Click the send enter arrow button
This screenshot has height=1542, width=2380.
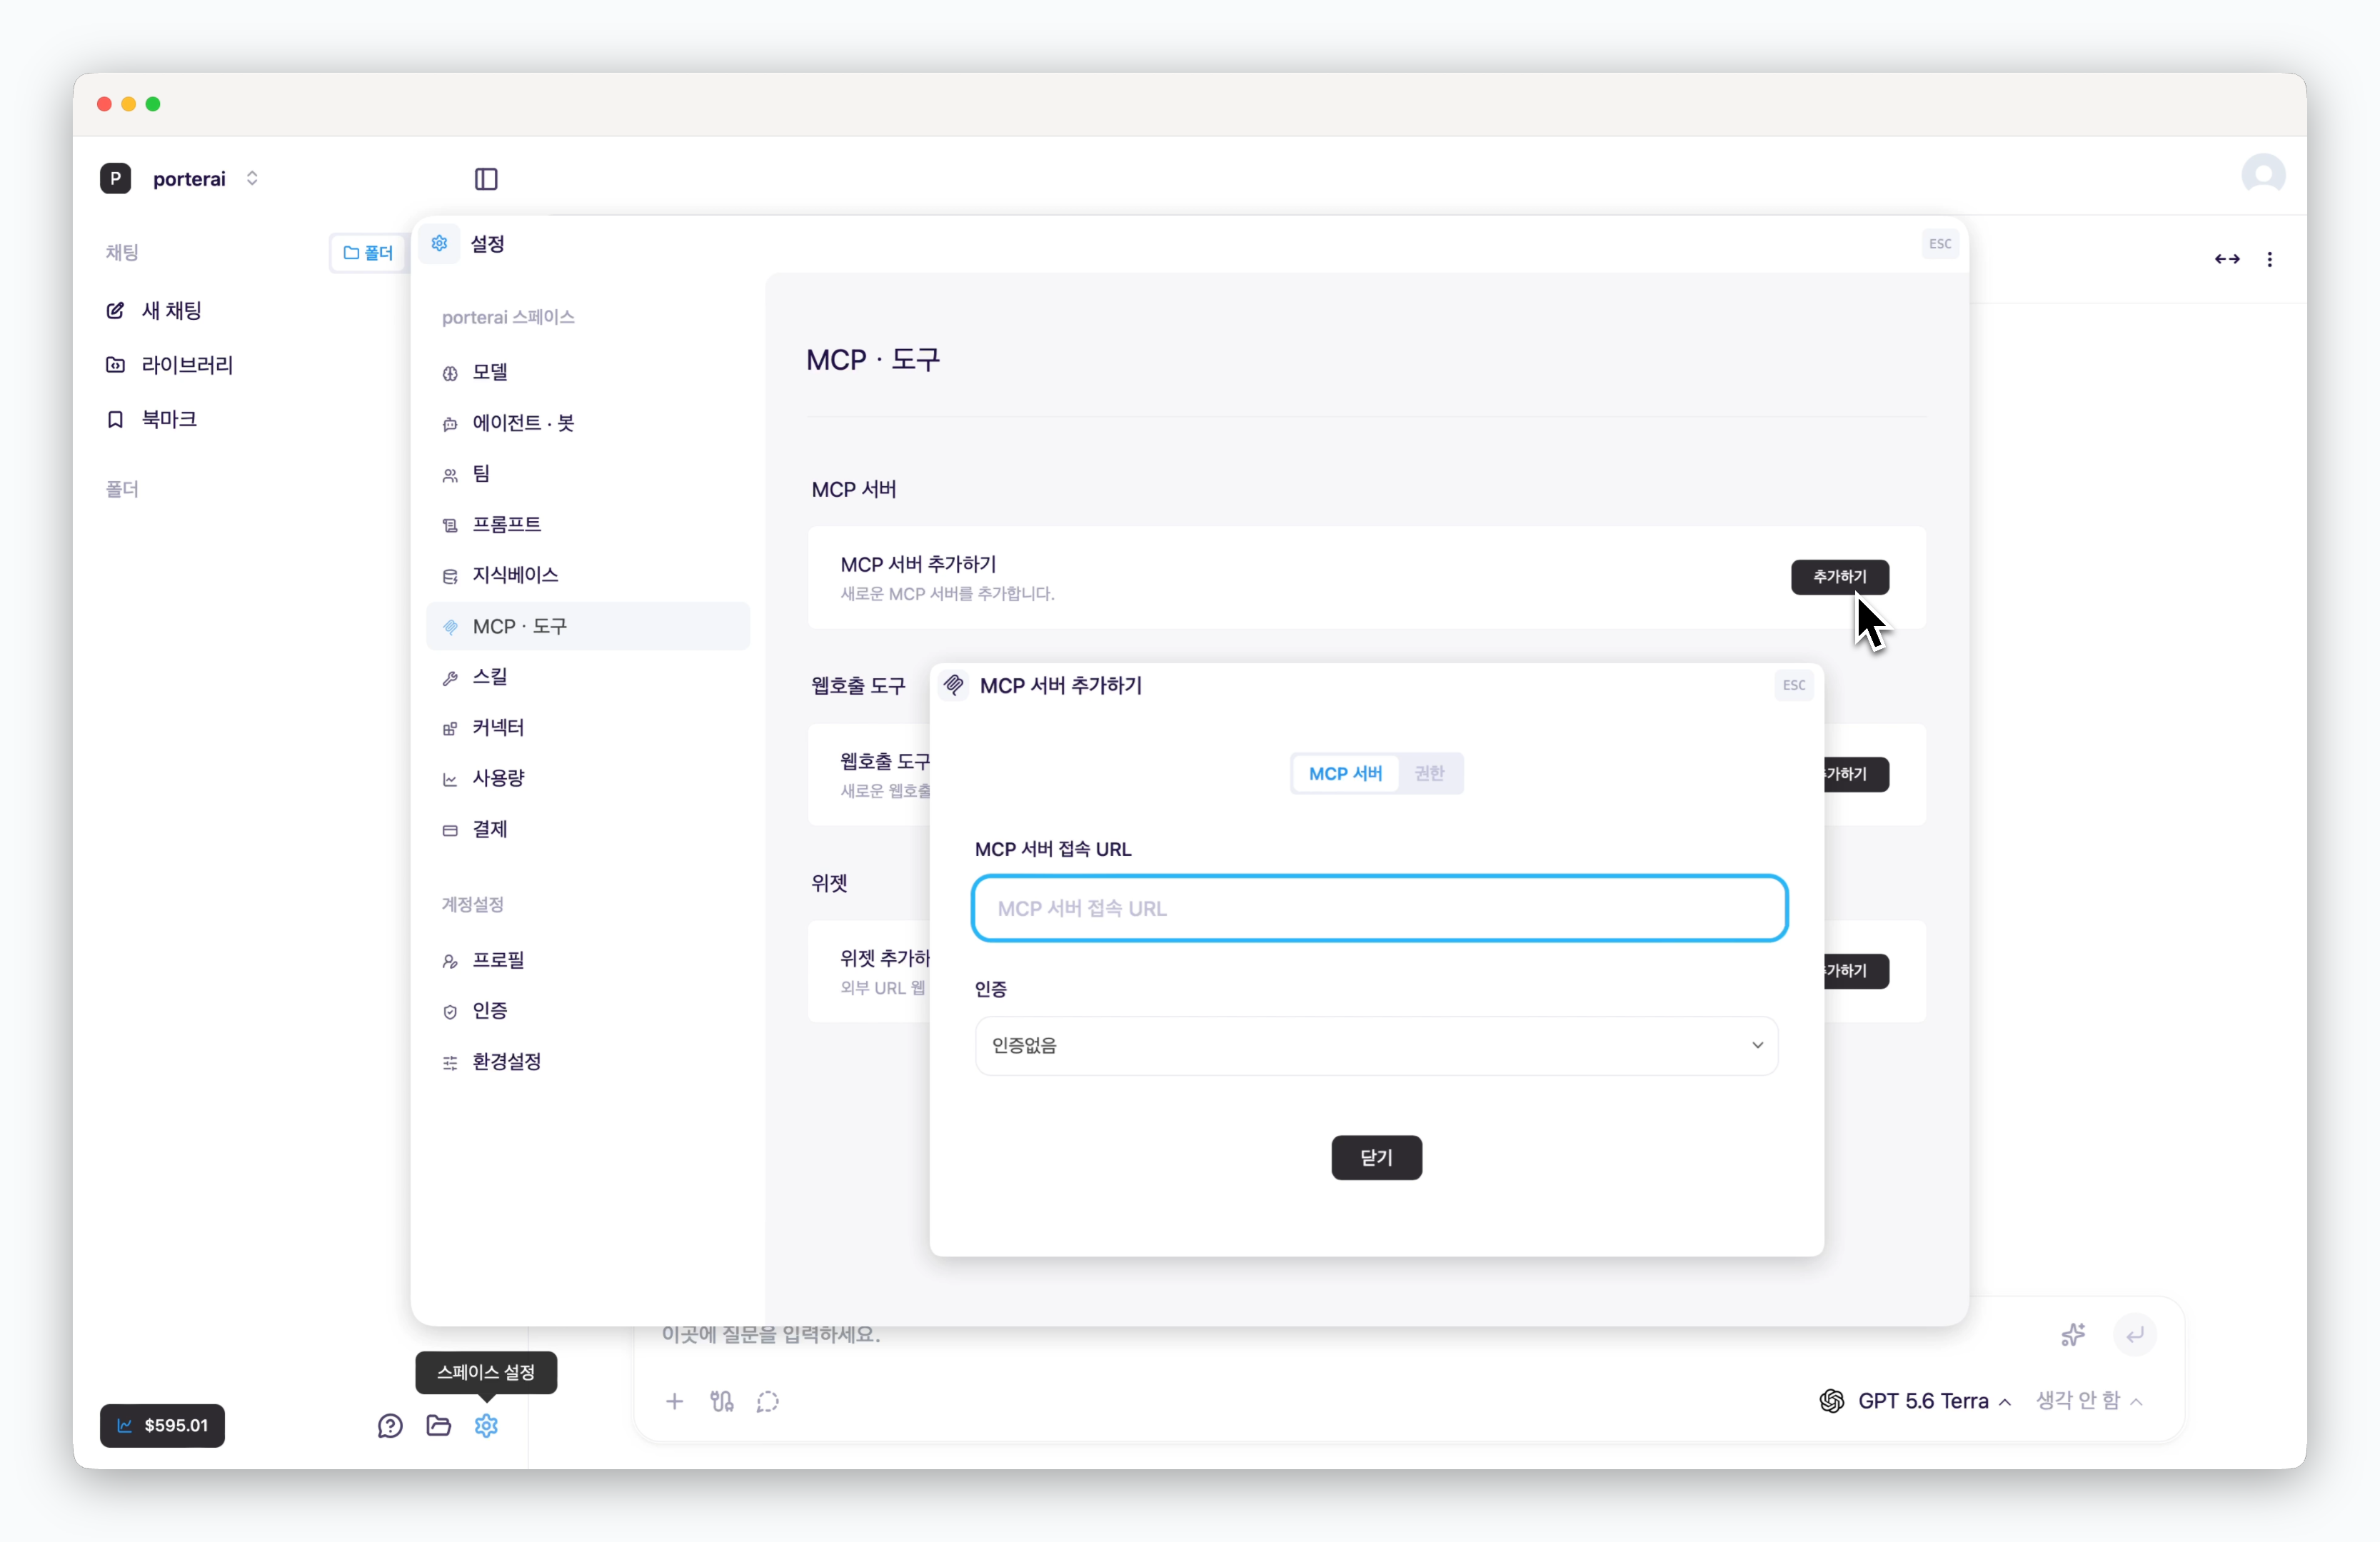pos(2135,1334)
